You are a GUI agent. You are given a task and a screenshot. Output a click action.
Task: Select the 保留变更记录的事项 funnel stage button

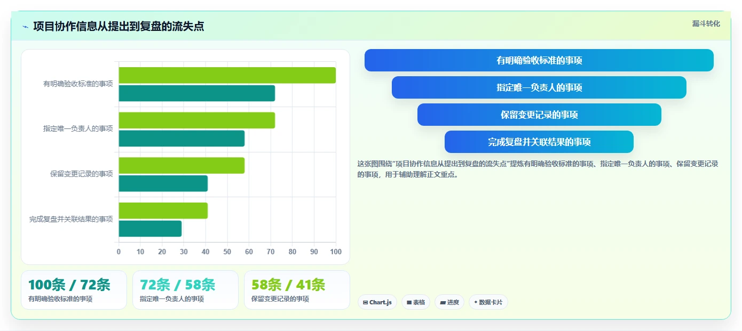pyautogui.click(x=539, y=115)
